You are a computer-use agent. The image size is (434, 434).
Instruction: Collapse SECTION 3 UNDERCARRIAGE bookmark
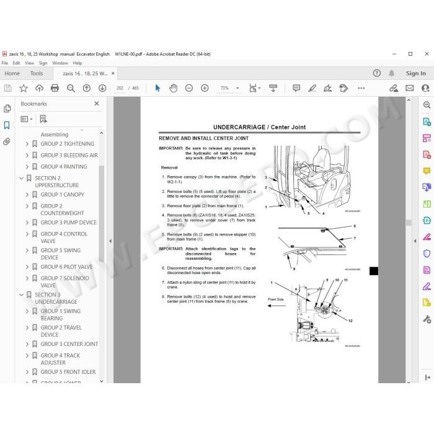[x=21, y=294]
